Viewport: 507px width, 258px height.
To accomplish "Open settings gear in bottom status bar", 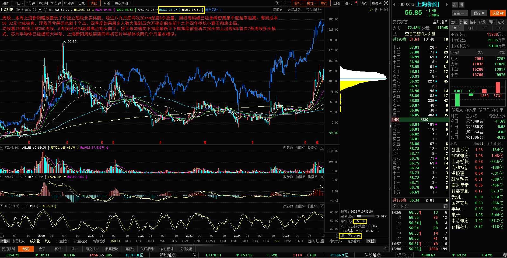I will coord(505,255).
